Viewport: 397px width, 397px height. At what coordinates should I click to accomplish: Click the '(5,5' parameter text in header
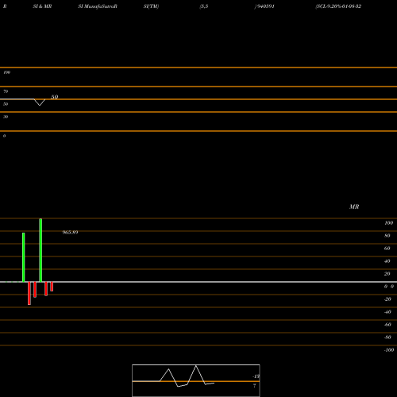[x=204, y=6]
